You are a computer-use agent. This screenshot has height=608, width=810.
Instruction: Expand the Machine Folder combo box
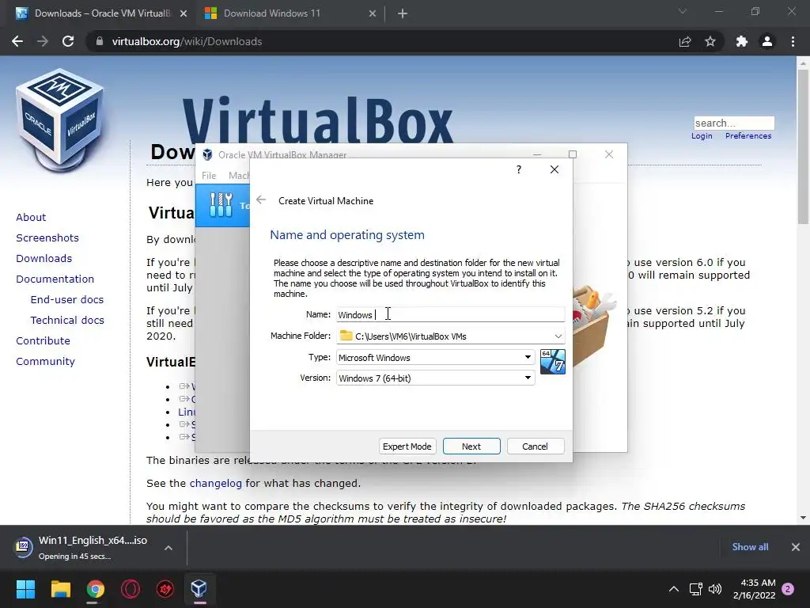pyautogui.click(x=558, y=336)
